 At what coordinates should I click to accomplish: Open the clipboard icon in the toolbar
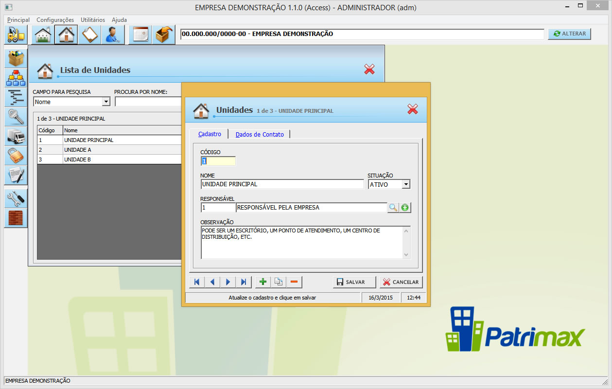[x=89, y=35]
